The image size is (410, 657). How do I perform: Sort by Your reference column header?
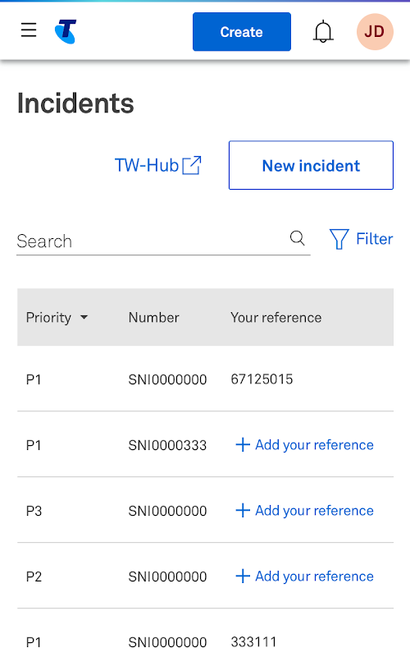click(276, 317)
